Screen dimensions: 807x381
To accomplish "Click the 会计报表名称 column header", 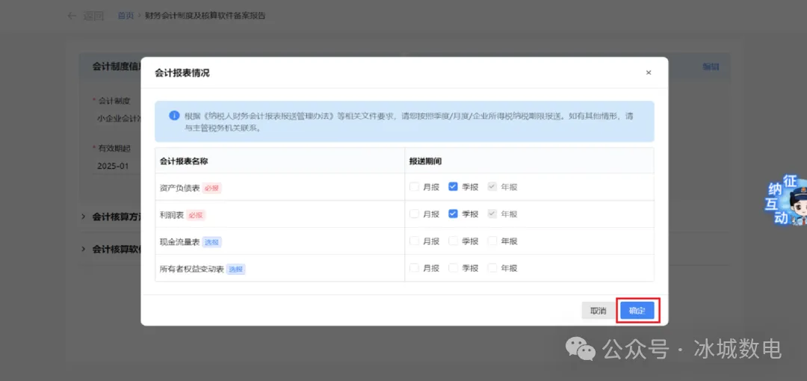I will (x=184, y=161).
